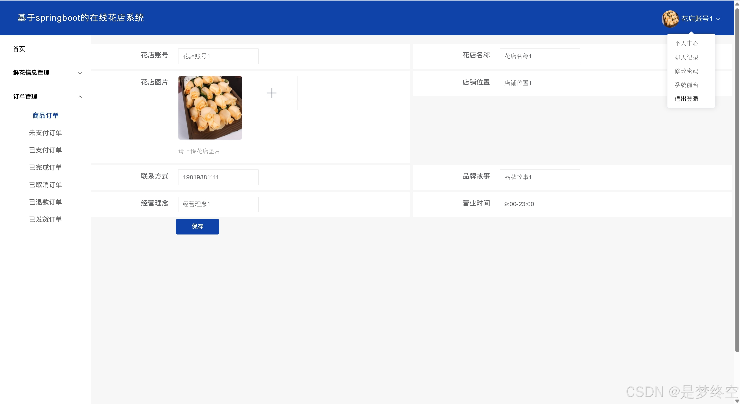Click the 保存 save button

pos(197,226)
